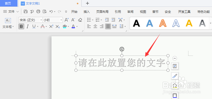The width and height of the screenshot is (212, 99).
Task: Select justify alignment
Action: coord(108,26)
